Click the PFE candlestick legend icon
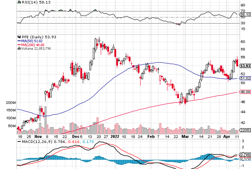Viewport: 251px width, 169px height. pos(19,37)
